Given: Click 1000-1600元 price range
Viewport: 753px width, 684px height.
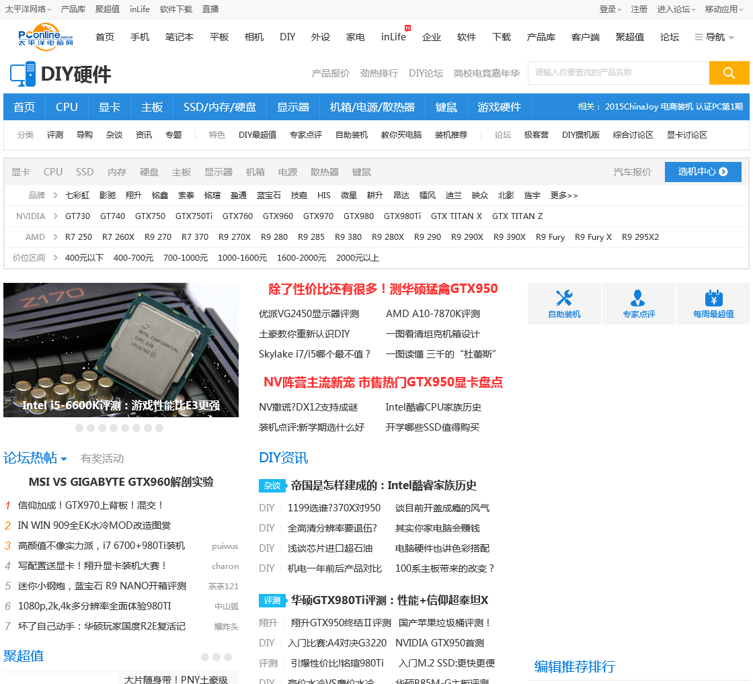Looking at the screenshot, I should coord(242,258).
